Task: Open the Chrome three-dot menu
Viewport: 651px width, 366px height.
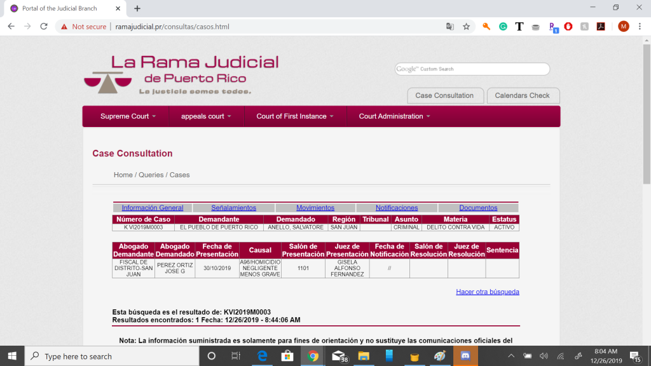Action: tap(641, 27)
